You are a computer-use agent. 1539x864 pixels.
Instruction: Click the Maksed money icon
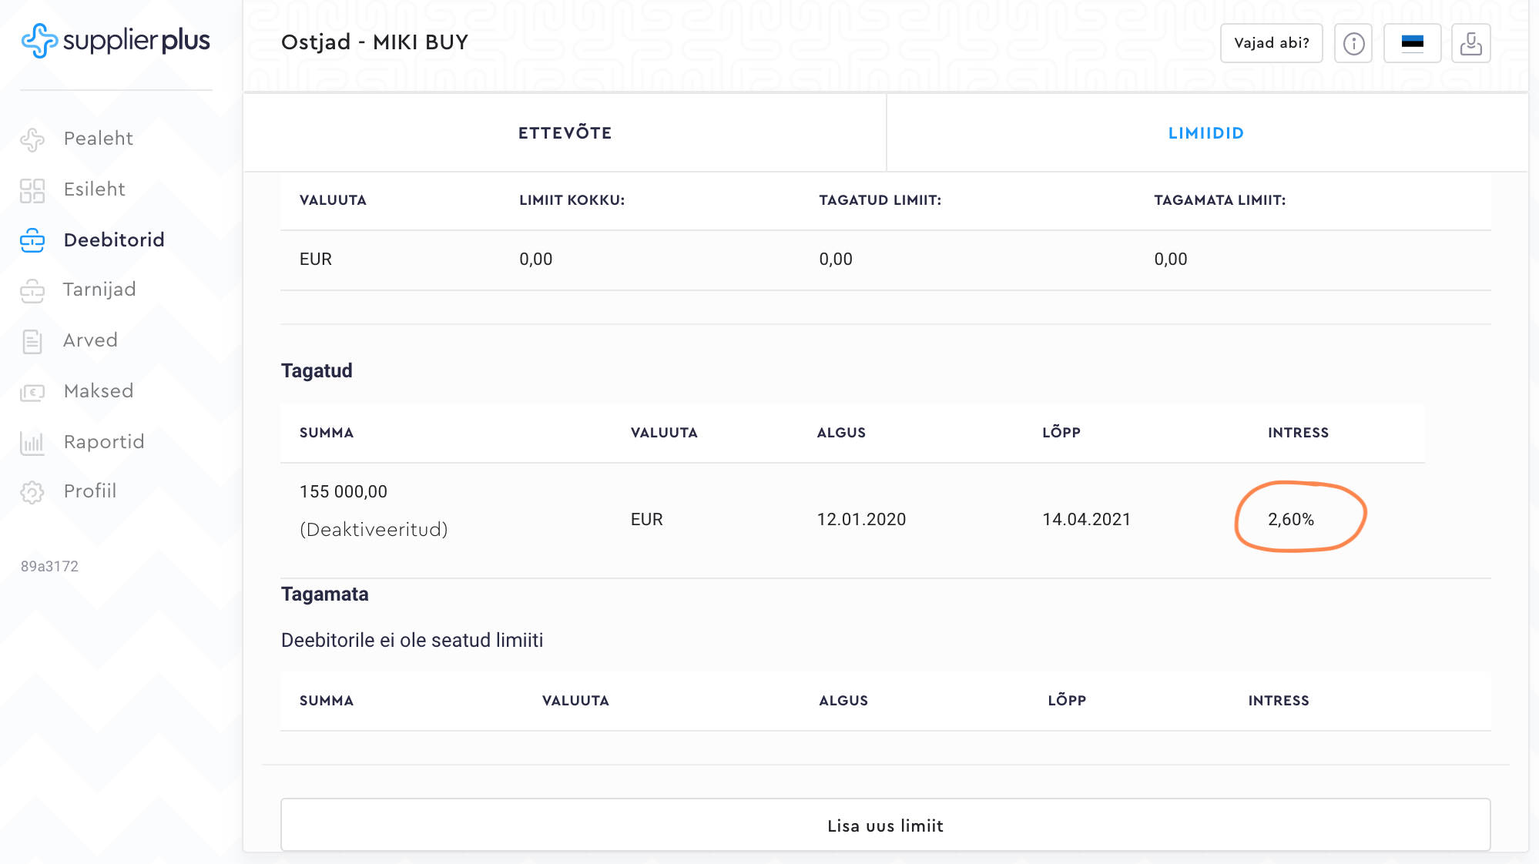32,393
